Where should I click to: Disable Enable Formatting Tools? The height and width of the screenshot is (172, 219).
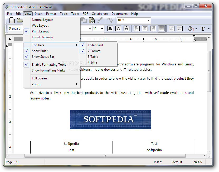point(51,65)
